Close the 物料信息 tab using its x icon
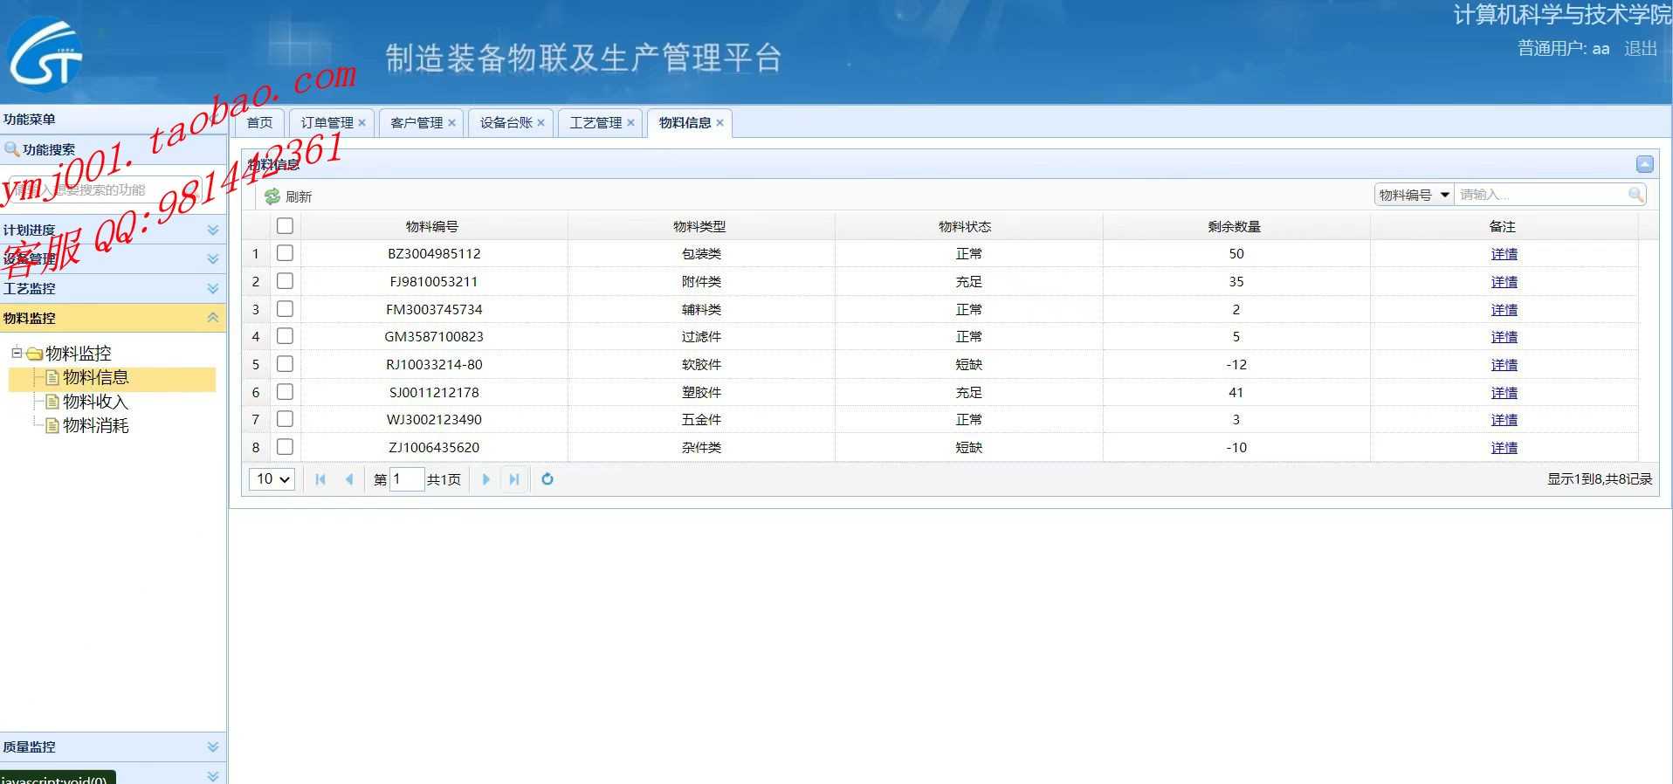The width and height of the screenshot is (1673, 784). (x=719, y=123)
